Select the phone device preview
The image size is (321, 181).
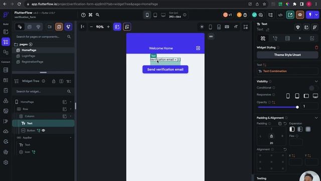pos(147,15)
